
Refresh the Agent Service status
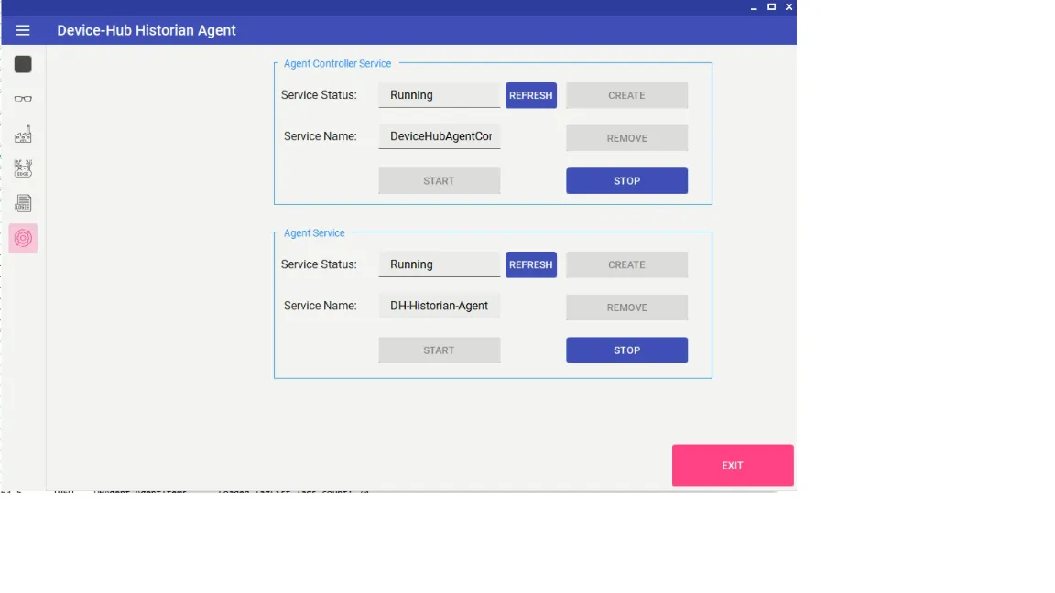531,264
